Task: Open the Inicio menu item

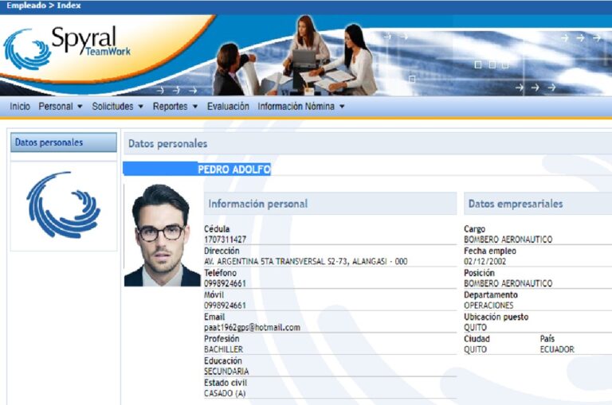Action: pos(20,106)
